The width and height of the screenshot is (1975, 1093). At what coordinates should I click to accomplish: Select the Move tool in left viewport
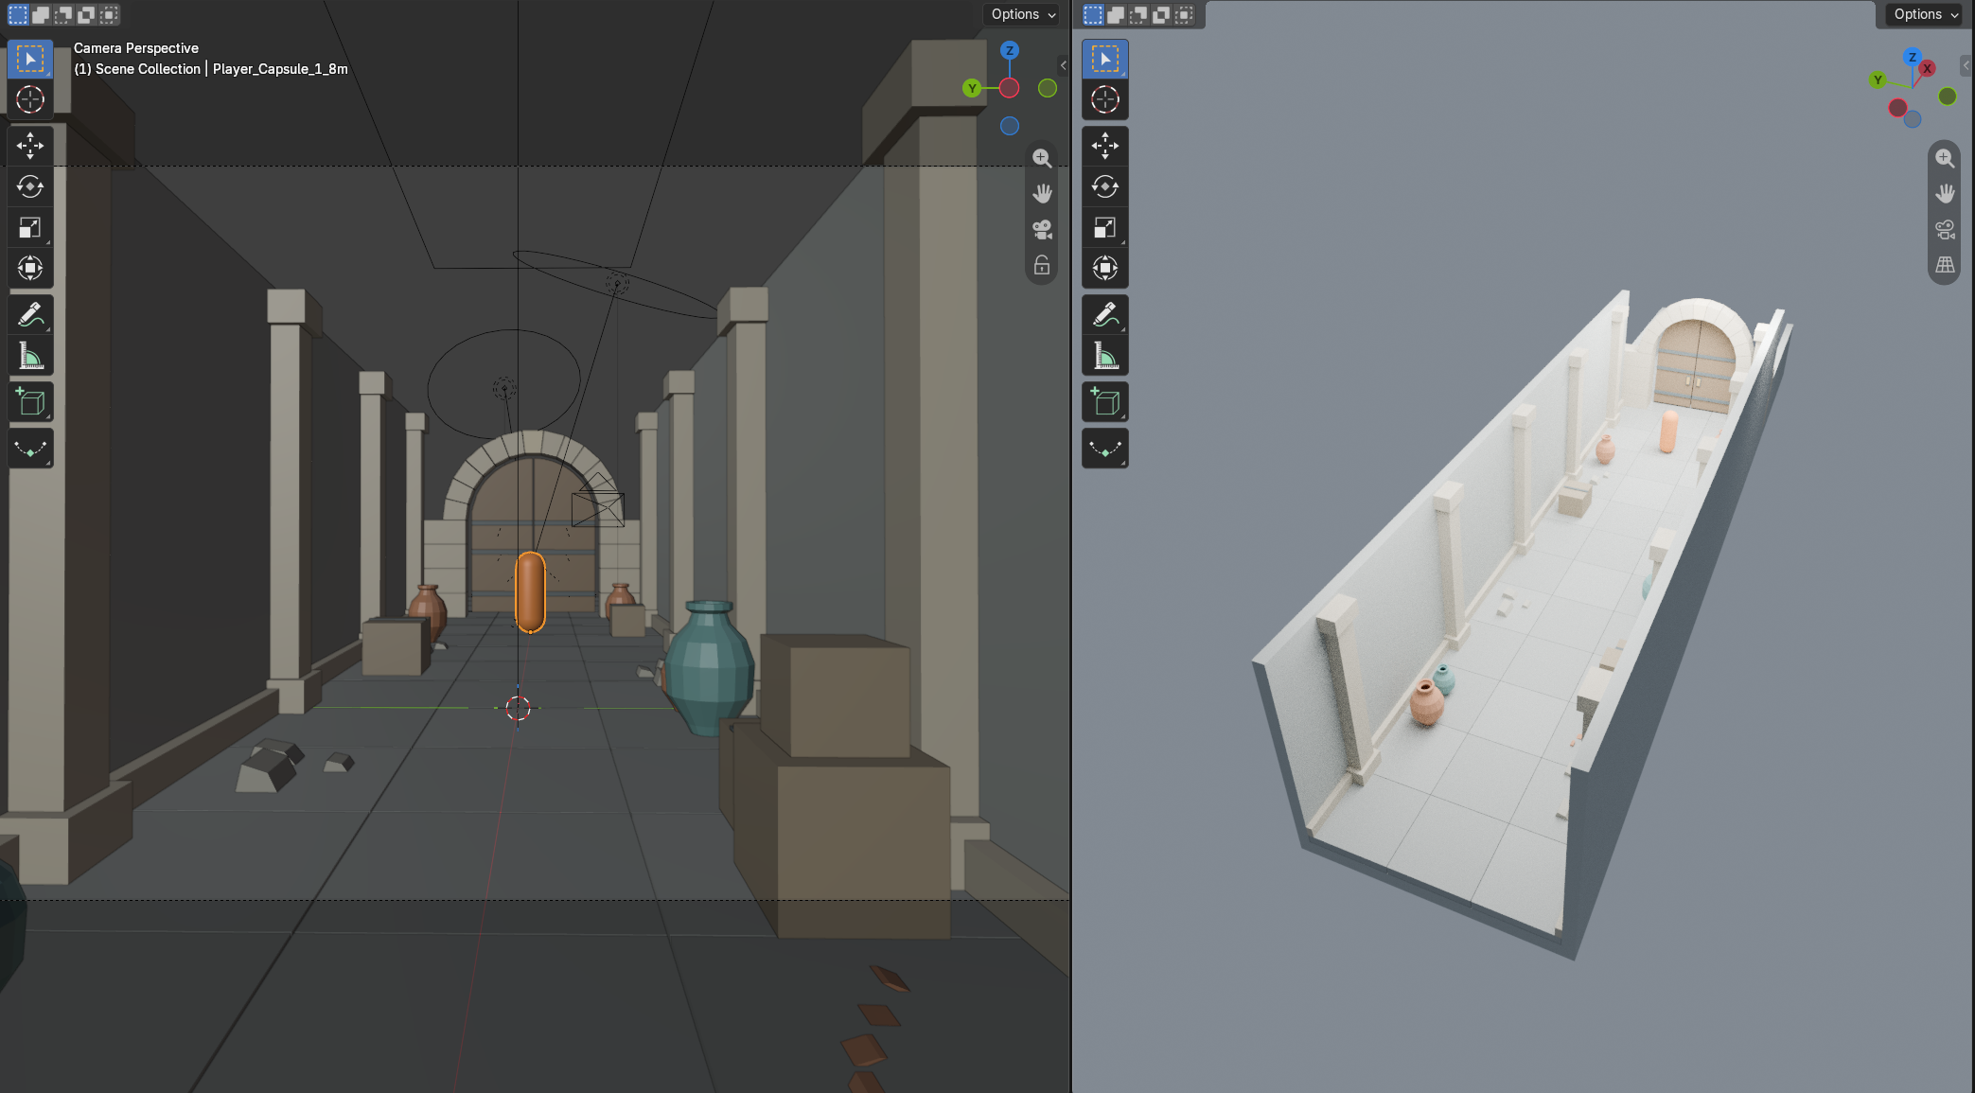(x=30, y=146)
